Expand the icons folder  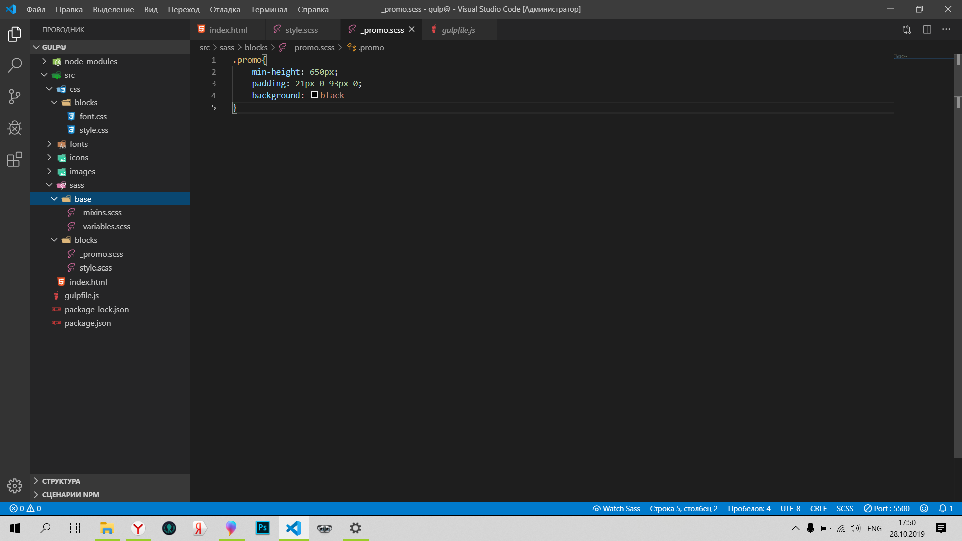[x=49, y=157]
